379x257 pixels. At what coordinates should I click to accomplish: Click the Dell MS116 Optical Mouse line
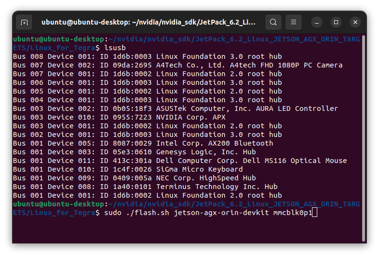tap(180, 161)
